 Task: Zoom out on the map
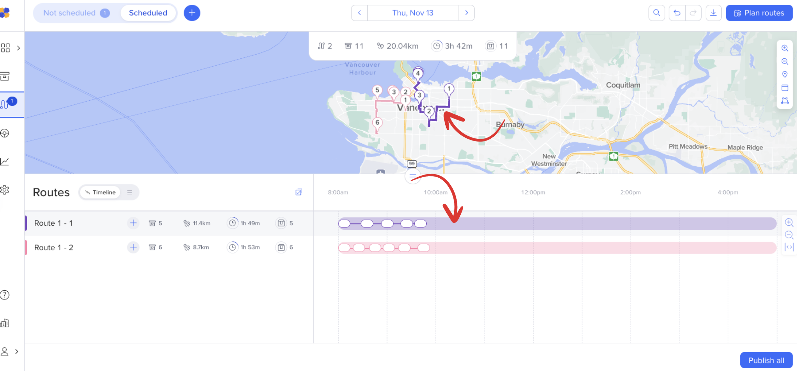[x=785, y=61]
